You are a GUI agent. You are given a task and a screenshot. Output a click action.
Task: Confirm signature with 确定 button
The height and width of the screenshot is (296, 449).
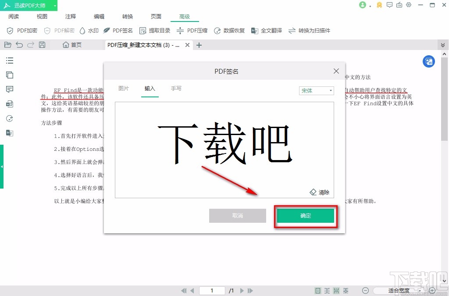point(305,216)
